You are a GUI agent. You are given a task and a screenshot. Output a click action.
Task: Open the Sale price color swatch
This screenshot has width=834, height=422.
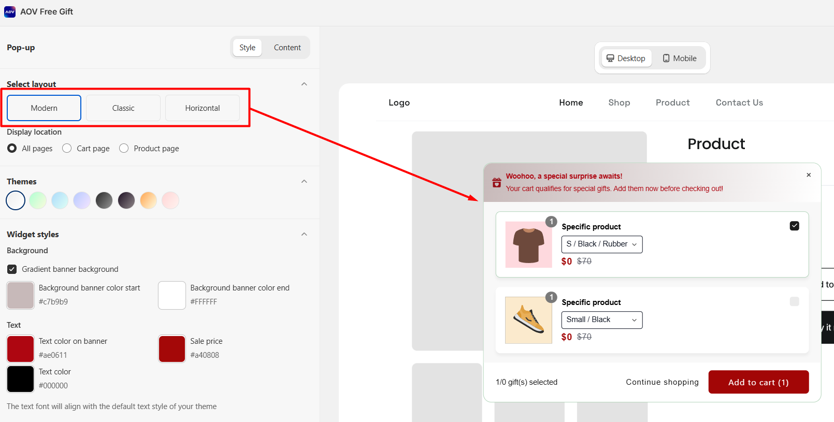(172, 348)
